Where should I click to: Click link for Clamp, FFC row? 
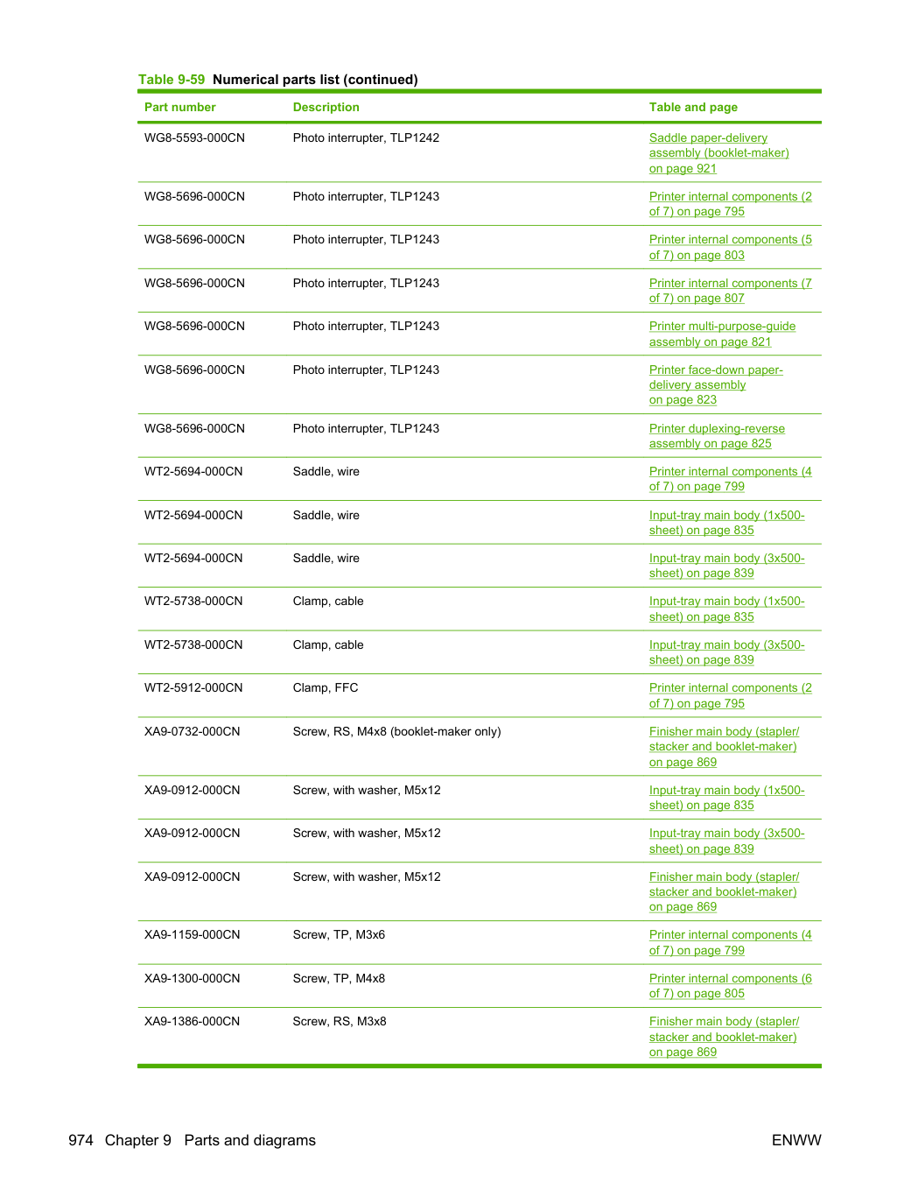coord(731,696)
